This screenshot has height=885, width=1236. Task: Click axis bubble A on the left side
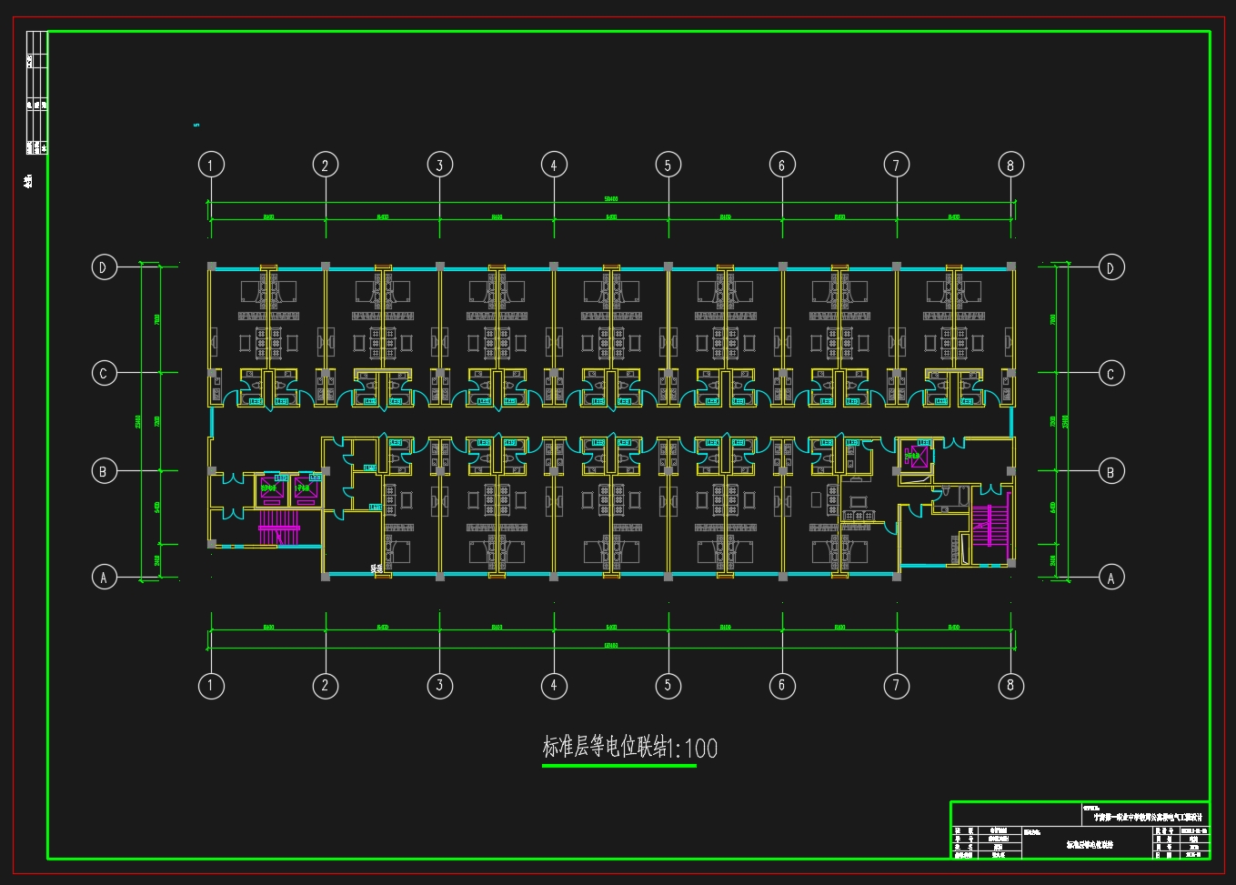tap(105, 577)
